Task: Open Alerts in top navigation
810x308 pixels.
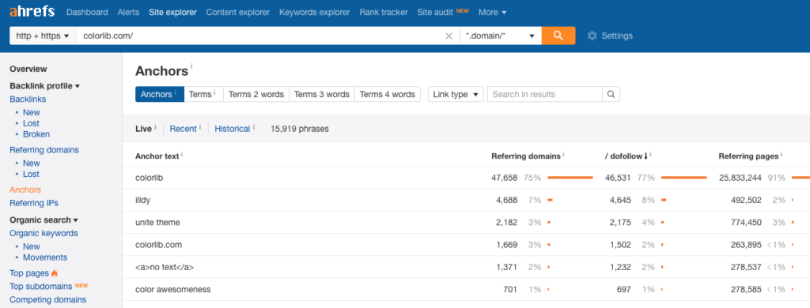Action: pyautogui.click(x=129, y=12)
